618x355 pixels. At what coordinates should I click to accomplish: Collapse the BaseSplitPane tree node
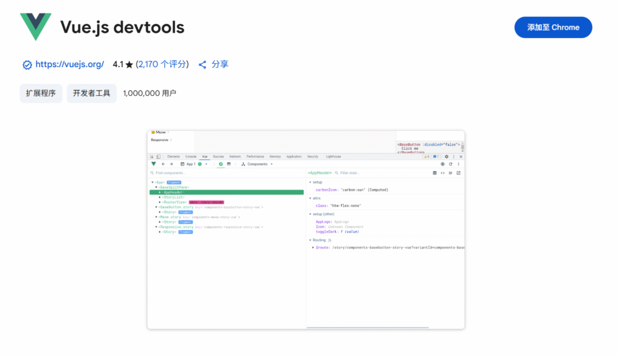pos(156,187)
